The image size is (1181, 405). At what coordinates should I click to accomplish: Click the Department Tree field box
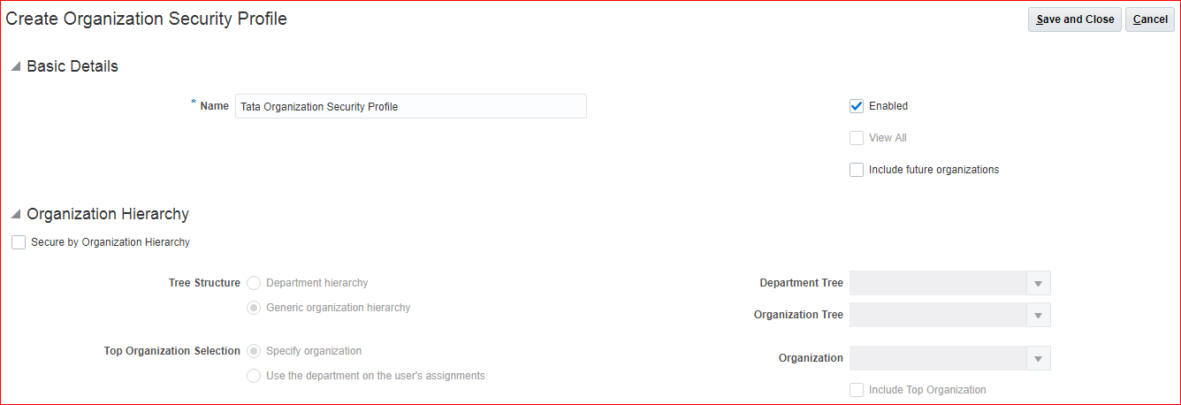tap(937, 284)
